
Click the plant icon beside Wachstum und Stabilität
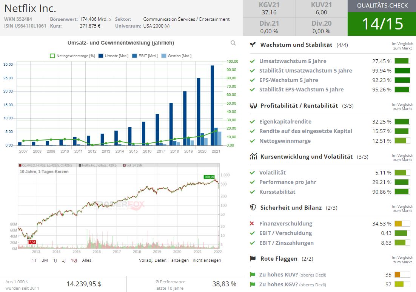point(253,45)
